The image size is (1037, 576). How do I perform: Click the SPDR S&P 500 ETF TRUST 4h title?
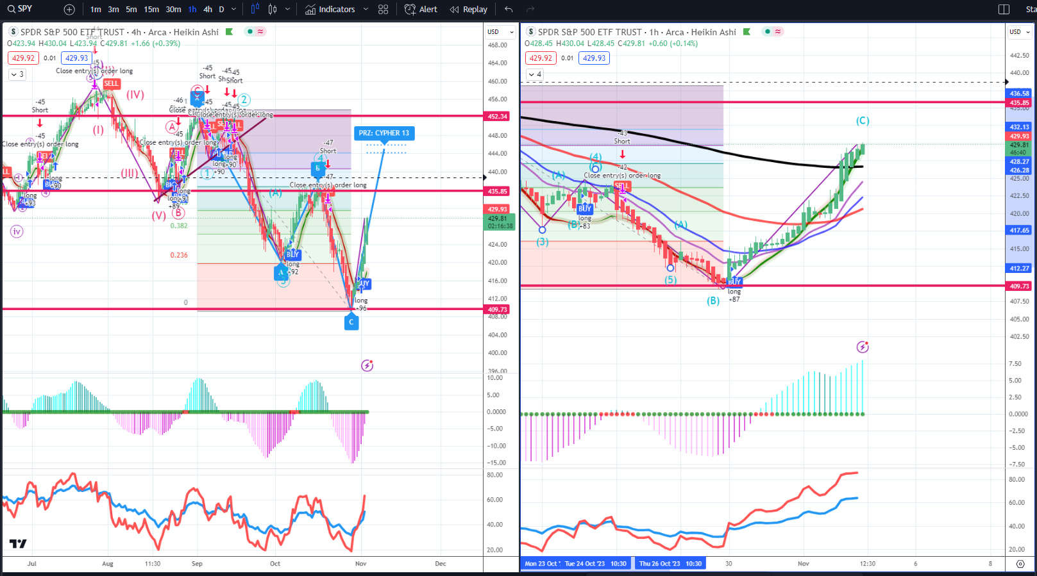[x=119, y=32]
